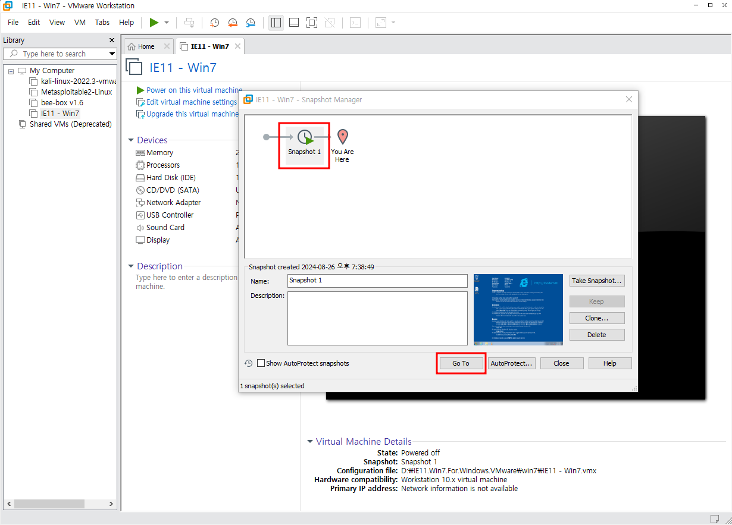Open the File menu

13,23
